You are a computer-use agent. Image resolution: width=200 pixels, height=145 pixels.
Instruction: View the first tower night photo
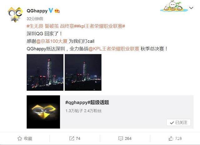click(x=45, y=72)
